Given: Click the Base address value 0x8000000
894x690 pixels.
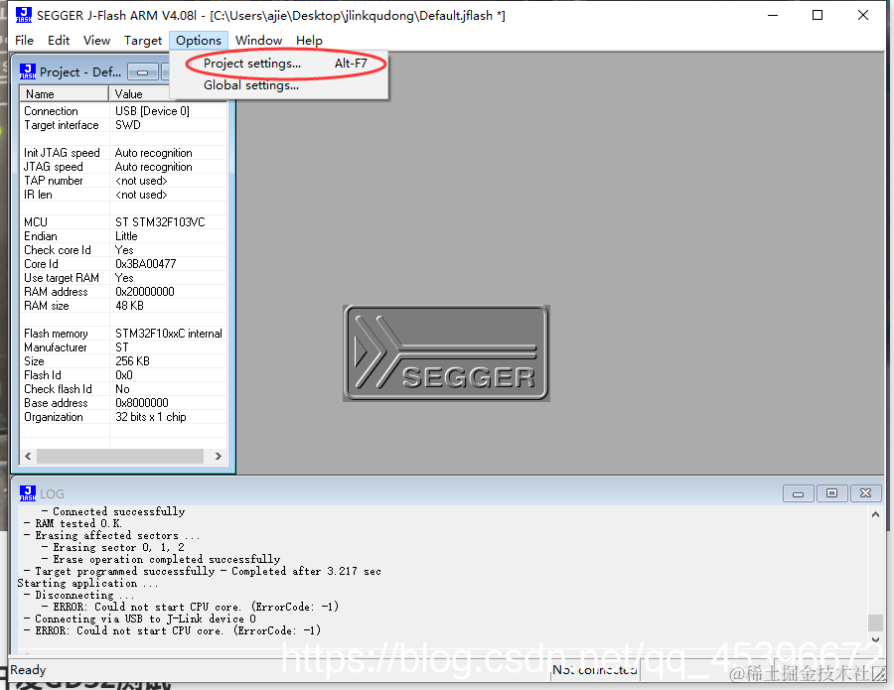Looking at the screenshot, I should tap(142, 403).
